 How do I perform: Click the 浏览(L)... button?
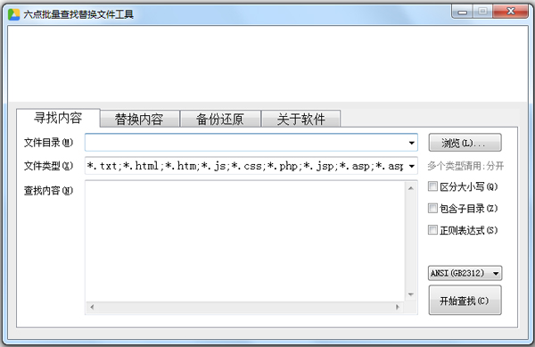click(x=465, y=143)
